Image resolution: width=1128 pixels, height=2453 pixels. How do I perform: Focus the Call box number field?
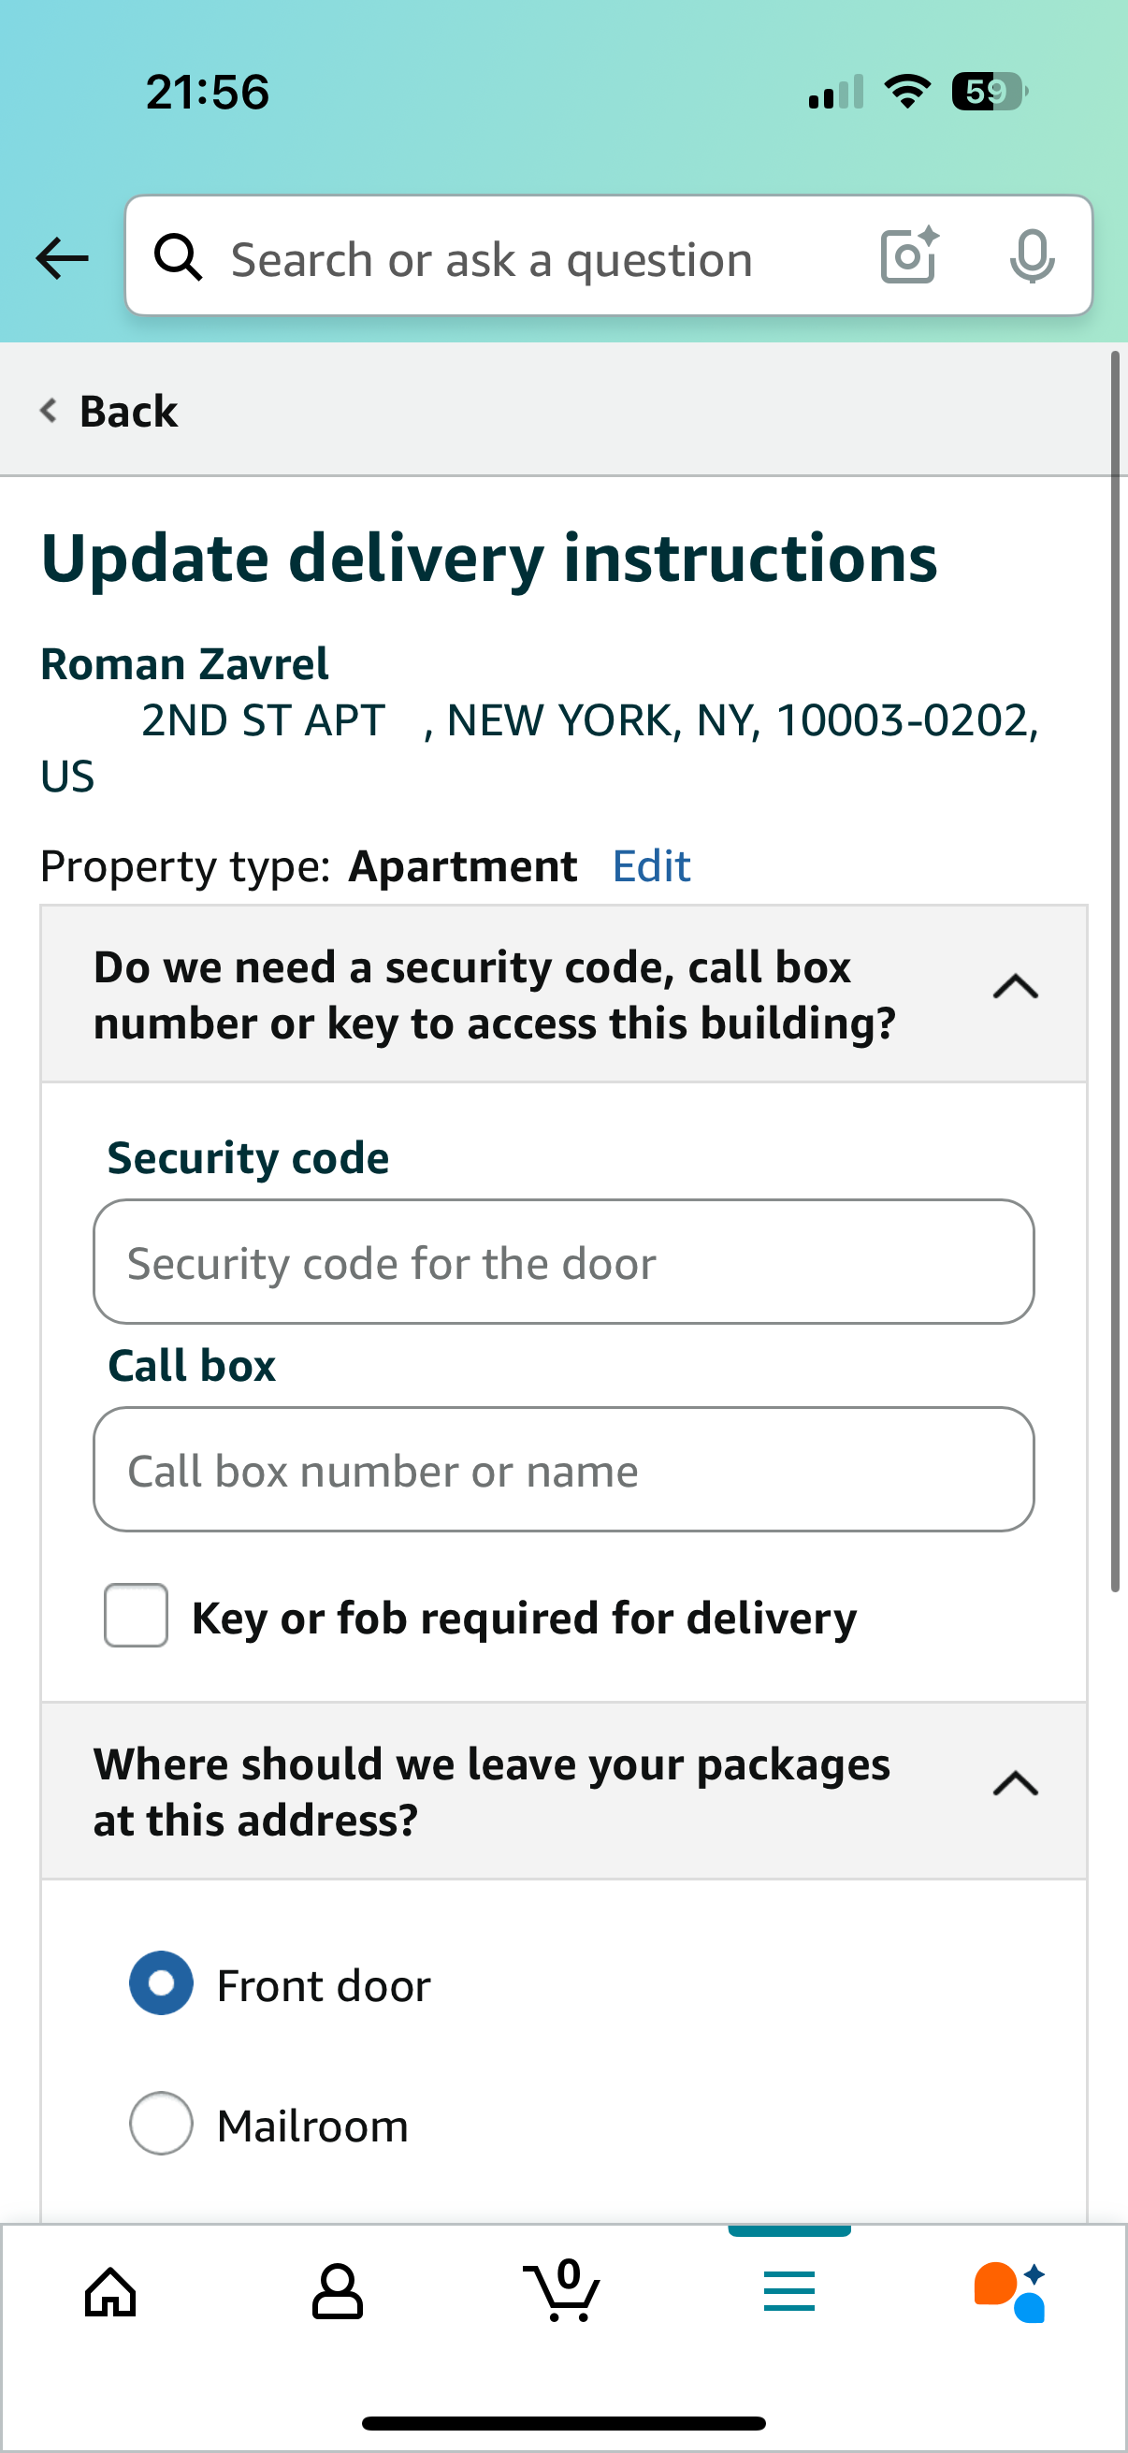click(563, 1470)
